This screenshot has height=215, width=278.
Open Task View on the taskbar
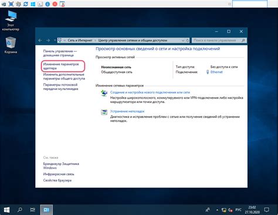(x=33, y=210)
